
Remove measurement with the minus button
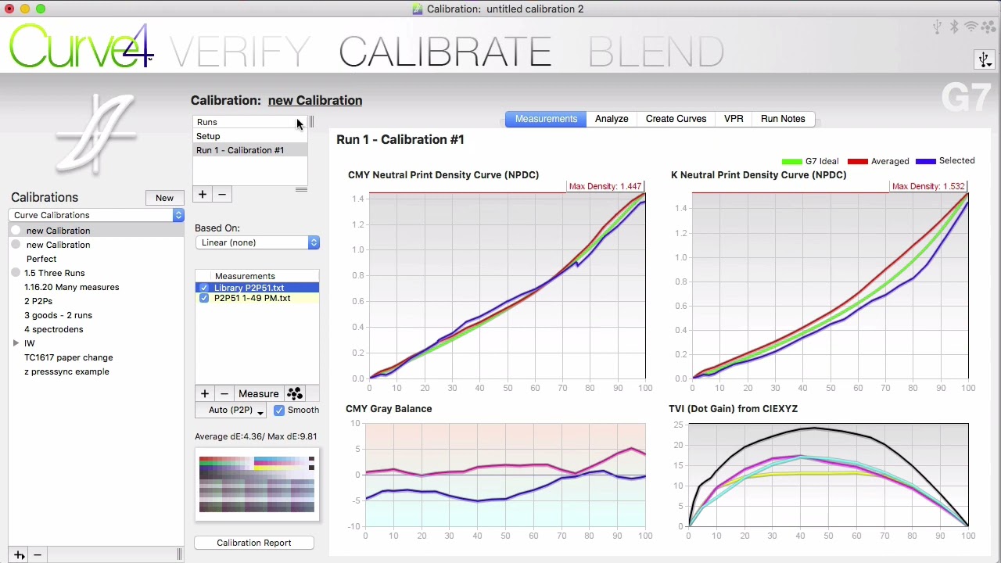pyautogui.click(x=224, y=394)
